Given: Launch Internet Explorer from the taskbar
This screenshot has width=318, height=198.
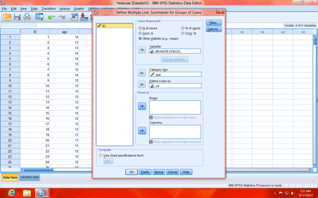Looking at the screenshot, I should click(x=12, y=193).
